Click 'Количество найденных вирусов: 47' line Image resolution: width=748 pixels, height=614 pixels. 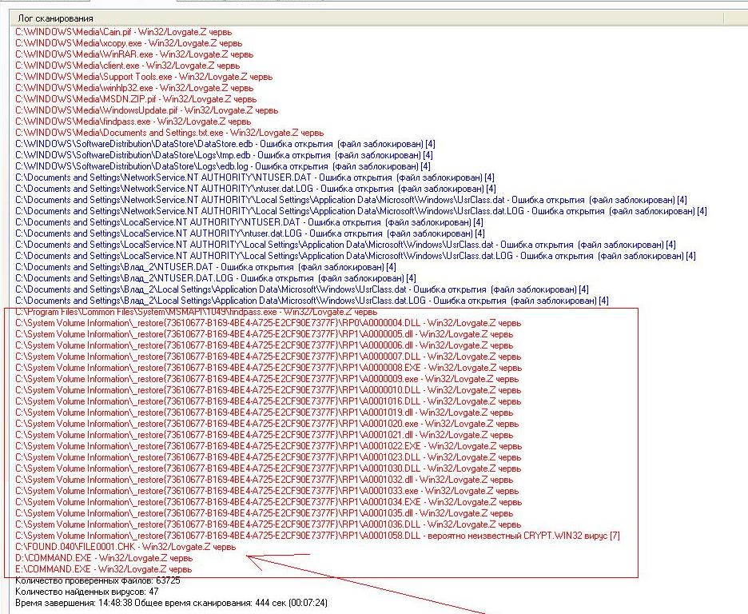[x=87, y=592]
